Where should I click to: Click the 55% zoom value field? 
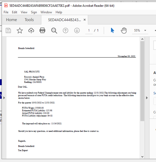point(137,30)
